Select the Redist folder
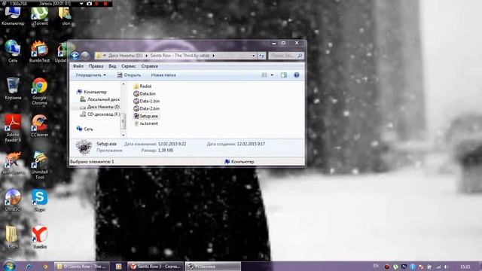Screen dimensions: 482x271 point(142,87)
